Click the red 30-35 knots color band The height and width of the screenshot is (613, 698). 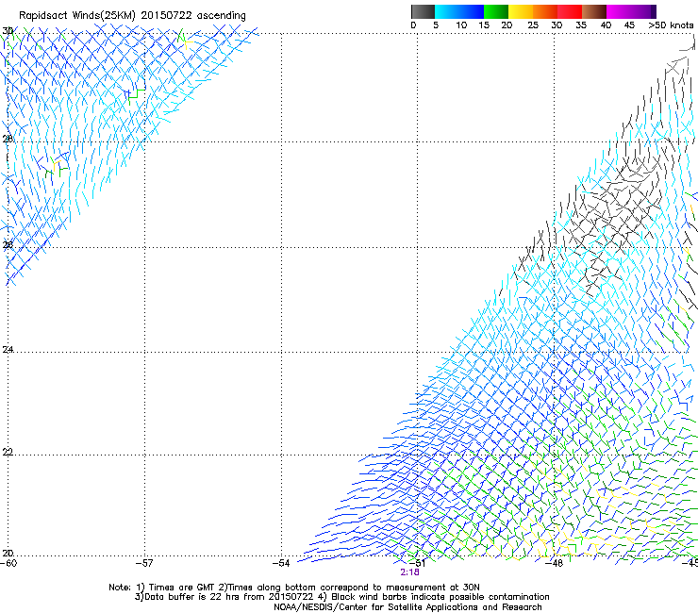click(570, 11)
